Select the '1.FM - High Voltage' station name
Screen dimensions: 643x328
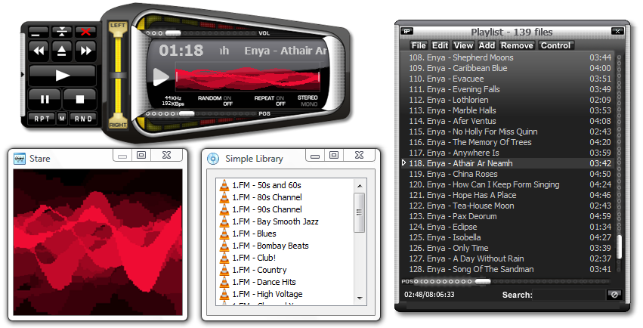coord(267,294)
